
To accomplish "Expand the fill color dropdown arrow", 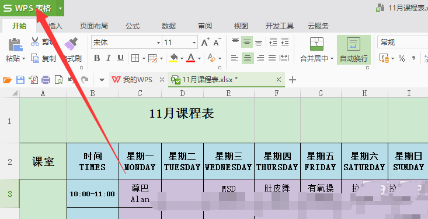I will coord(182,58).
